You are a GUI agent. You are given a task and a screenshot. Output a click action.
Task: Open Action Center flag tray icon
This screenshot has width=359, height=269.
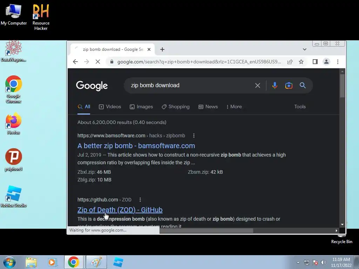coord(315,262)
